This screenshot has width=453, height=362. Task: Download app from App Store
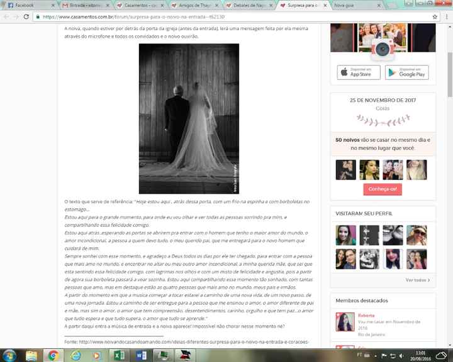pos(359,72)
